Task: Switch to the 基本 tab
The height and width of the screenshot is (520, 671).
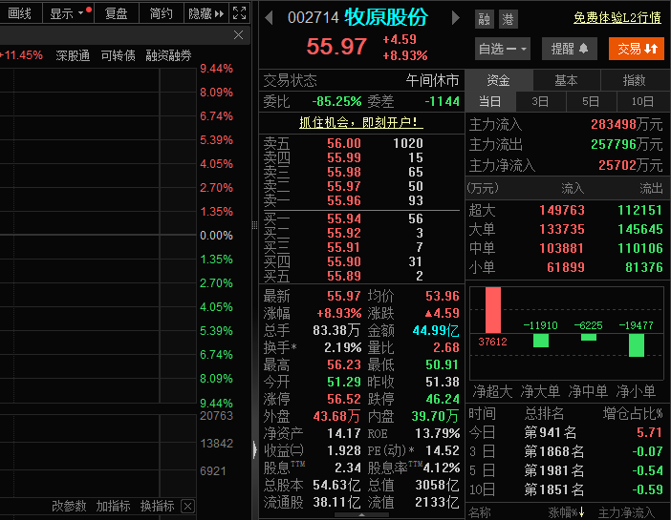Action: click(x=566, y=80)
